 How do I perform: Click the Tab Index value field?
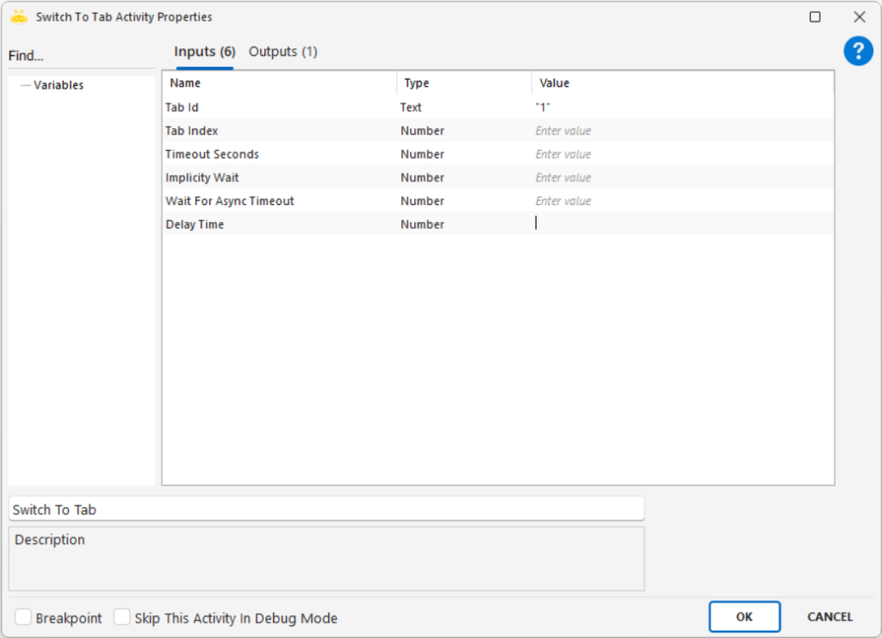tap(680, 131)
